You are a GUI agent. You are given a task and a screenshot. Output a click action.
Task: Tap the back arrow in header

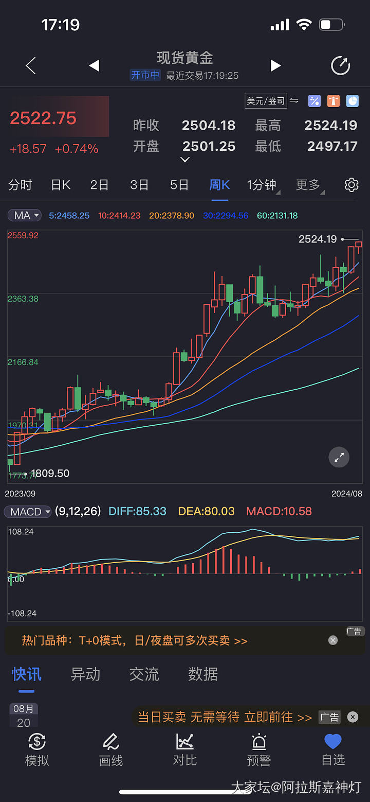[31, 66]
